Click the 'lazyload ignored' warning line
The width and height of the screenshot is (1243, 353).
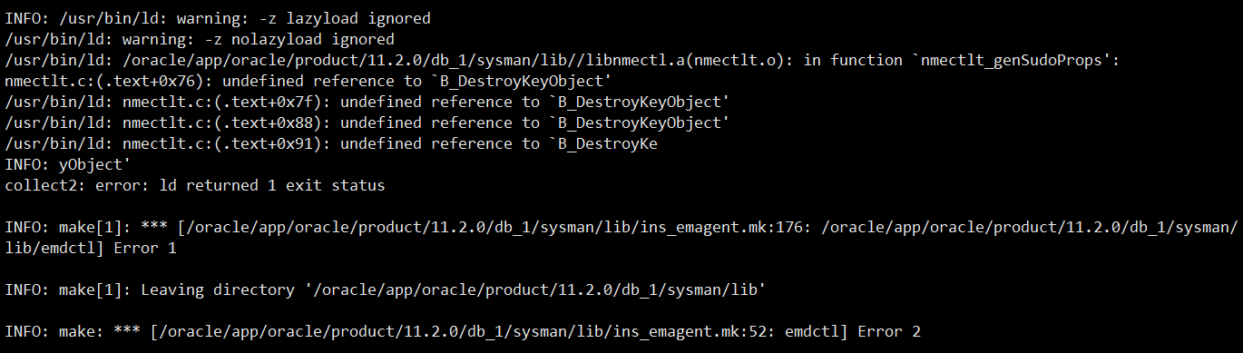click(x=218, y=18)
